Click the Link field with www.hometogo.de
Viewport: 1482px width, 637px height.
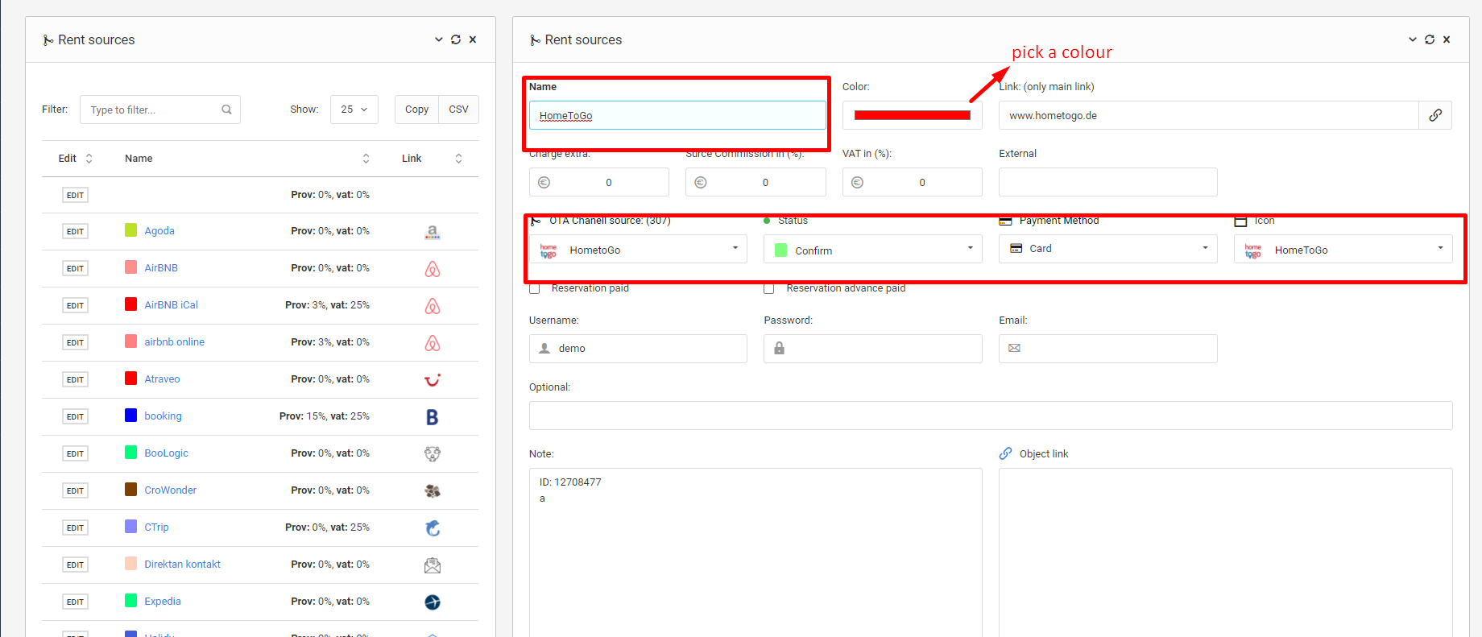(x=1208, y=115)
